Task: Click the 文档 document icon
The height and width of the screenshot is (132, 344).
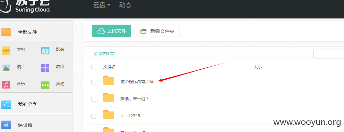Action: point(6,51)
